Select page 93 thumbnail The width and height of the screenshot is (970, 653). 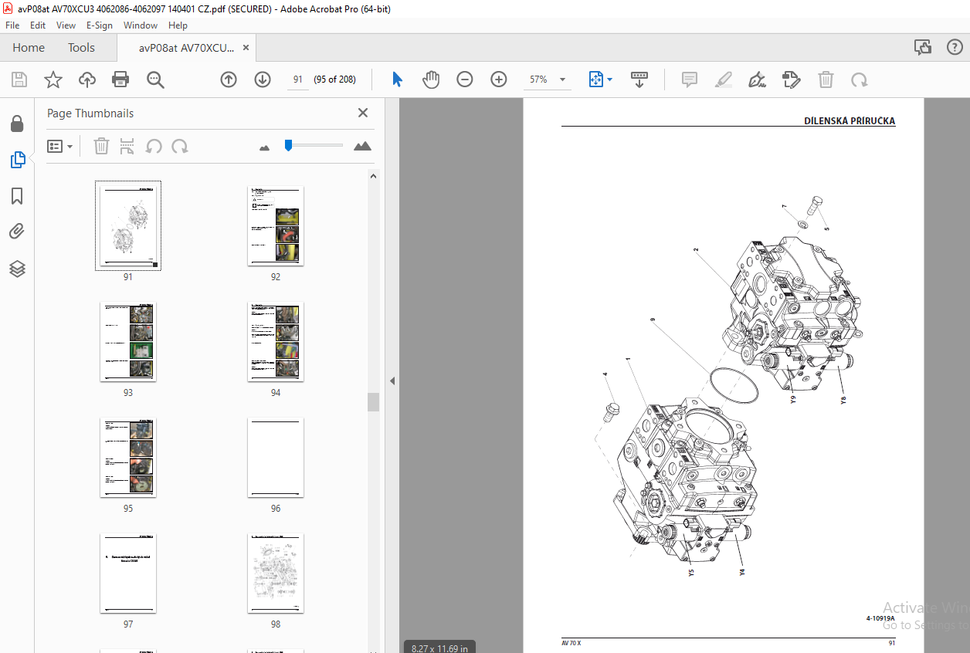pyautogui.click(x=128, y=341)
